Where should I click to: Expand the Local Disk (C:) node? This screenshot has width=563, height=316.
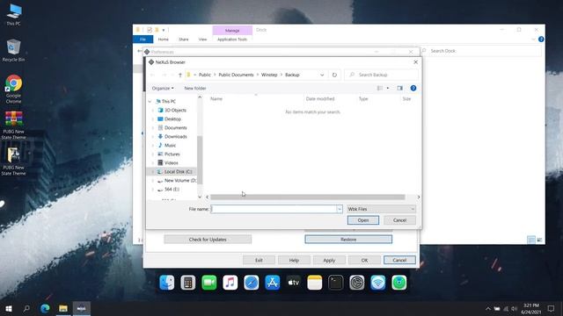(x=152, y=172)
